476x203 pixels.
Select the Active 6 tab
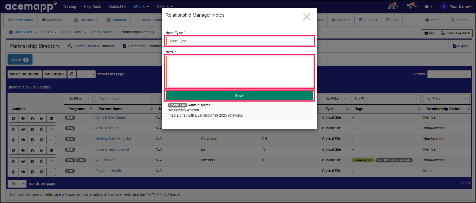[x=20, y=59]
